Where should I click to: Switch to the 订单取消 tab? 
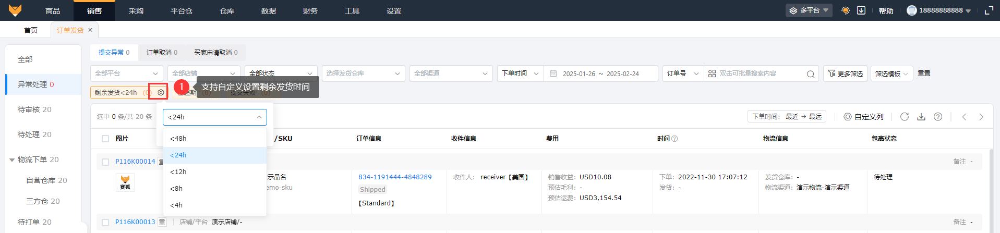coord(162,53)
